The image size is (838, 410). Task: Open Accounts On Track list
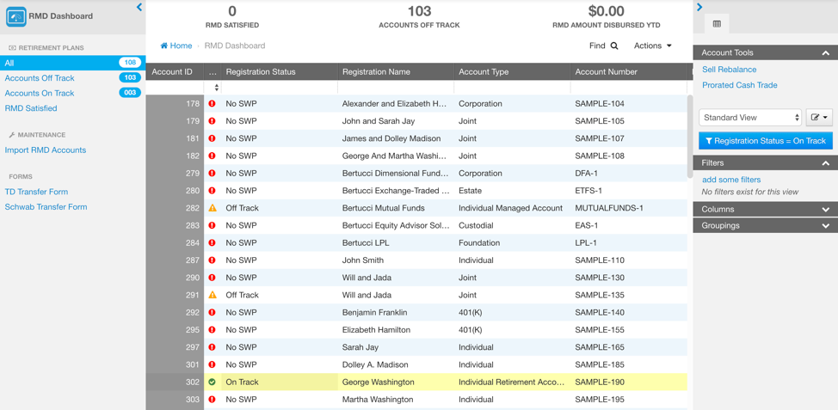pyautogui.click(x=40, y=93)
